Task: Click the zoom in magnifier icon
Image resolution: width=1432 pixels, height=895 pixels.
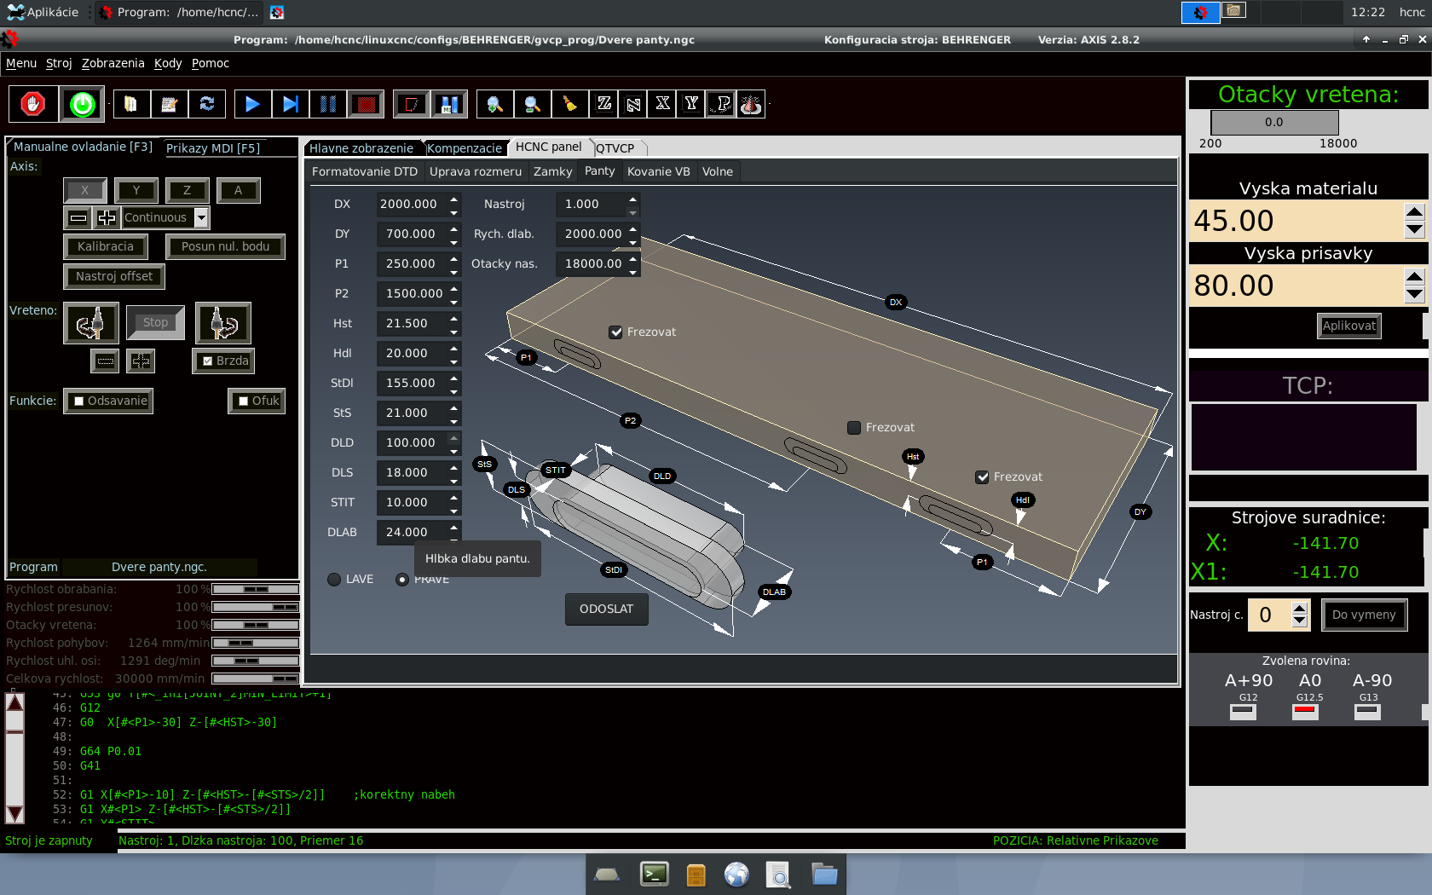Action: (494, 104)
